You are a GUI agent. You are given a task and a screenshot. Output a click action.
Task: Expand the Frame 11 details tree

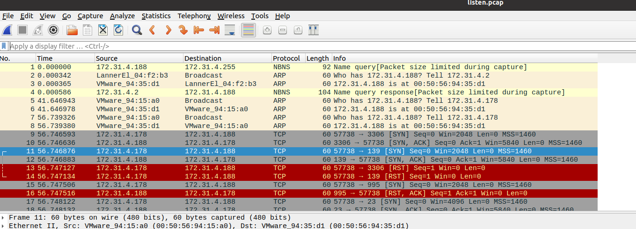tap(4, 218)
